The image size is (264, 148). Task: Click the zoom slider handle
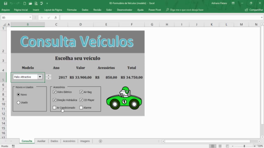pyautogui.click(x=244, y=146)
